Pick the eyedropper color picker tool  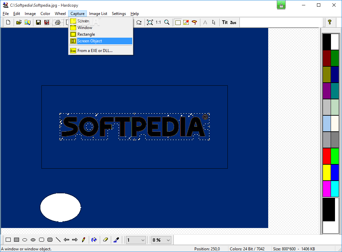click(x=116, y=240)
